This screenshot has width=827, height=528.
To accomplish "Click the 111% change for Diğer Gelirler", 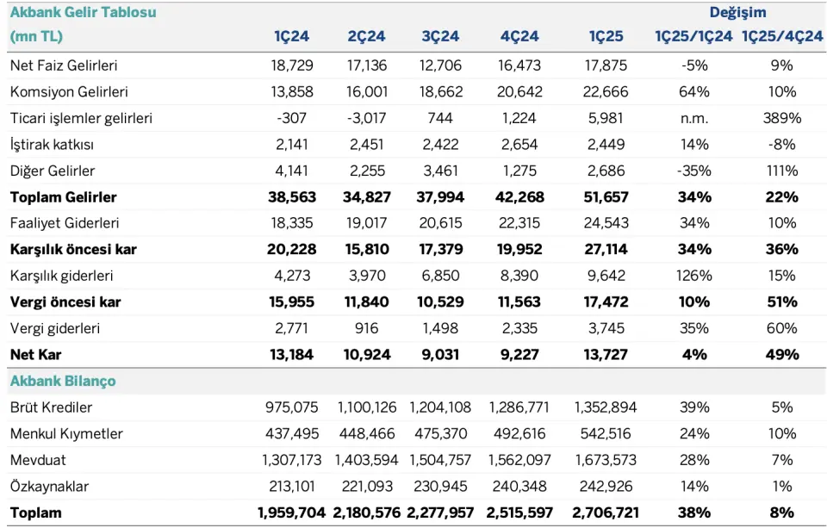I will [x=781, y=171].
